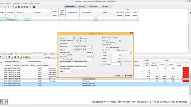This screenshot has width=191, height=107.
Task: Click the upper table's vertical scrollbar
Action: [x=188, y=30]
